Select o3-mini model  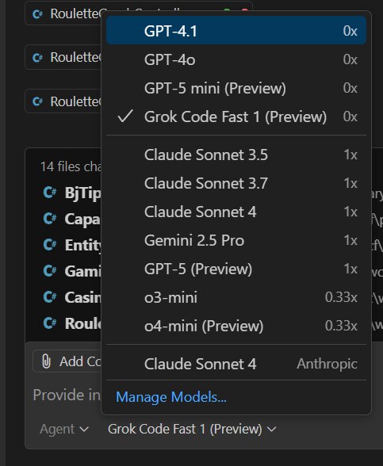[236, 297]
